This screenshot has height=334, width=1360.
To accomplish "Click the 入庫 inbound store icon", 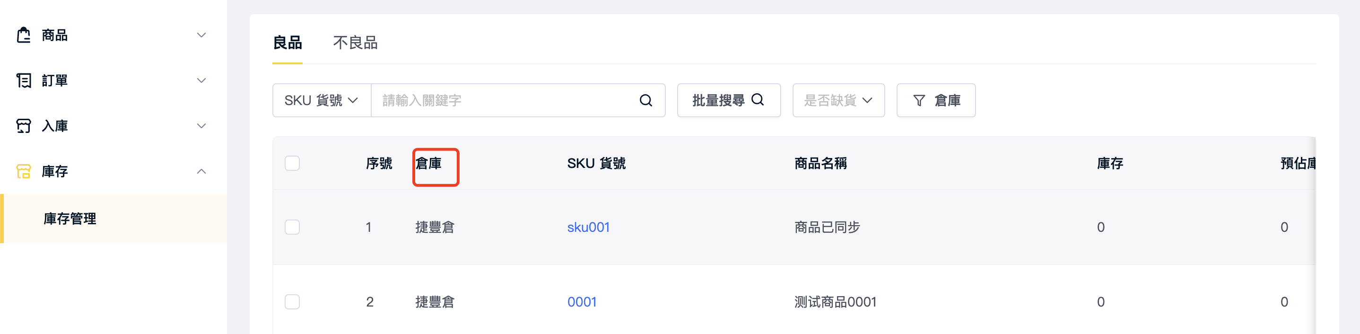I will (24, 126).
